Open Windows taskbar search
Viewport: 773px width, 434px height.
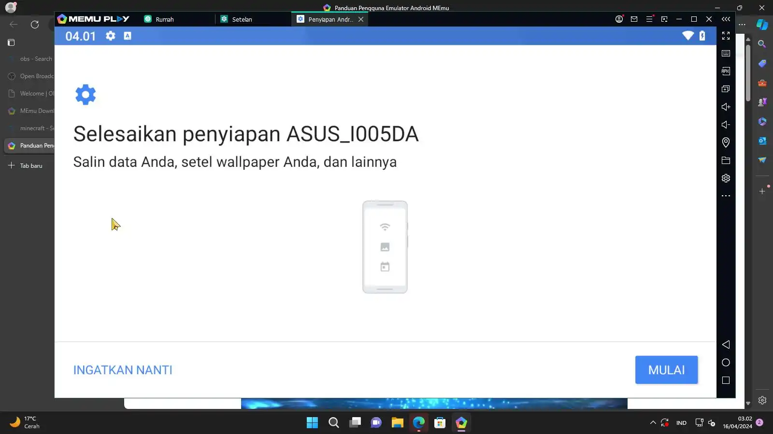point(334,423)
